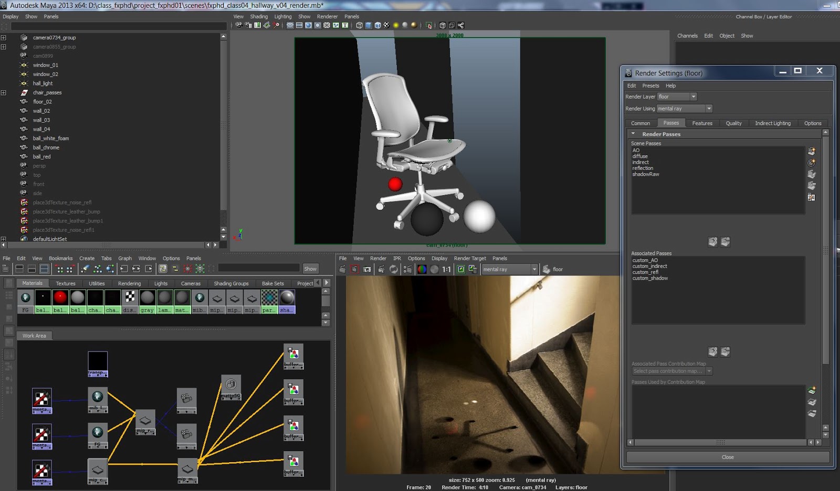840x491 pixels.
Task: Switch to the Indirect Lighting tab
Action: pos(772,123)
